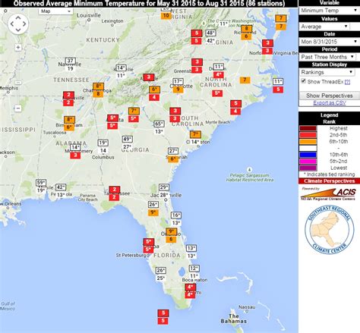Select the white 49* marker in Georgia
The height and width of the screenshot is (333, 360).
coord(127,139)
